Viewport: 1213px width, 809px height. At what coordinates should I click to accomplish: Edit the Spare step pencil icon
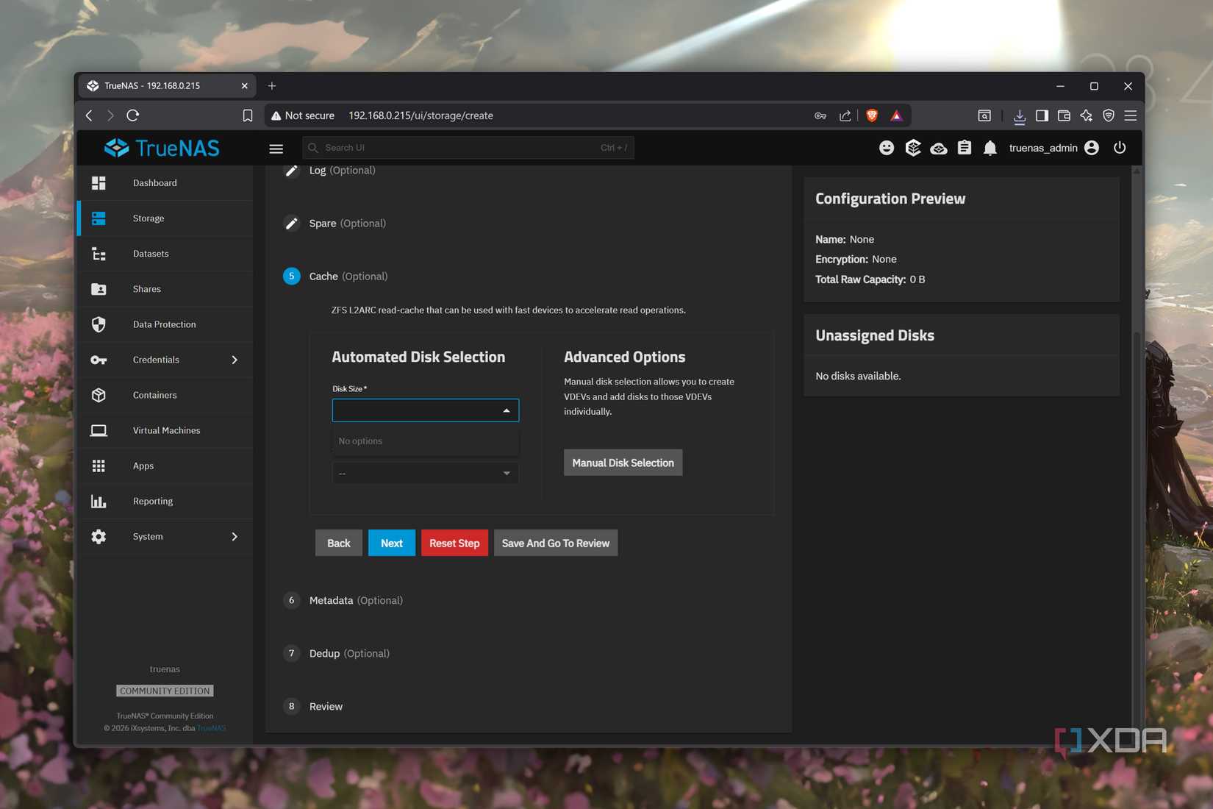(x=292, y=223)
